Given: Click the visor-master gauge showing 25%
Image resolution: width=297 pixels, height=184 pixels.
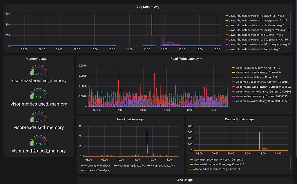Looking at the screenshot, I should tap(39, 71).
